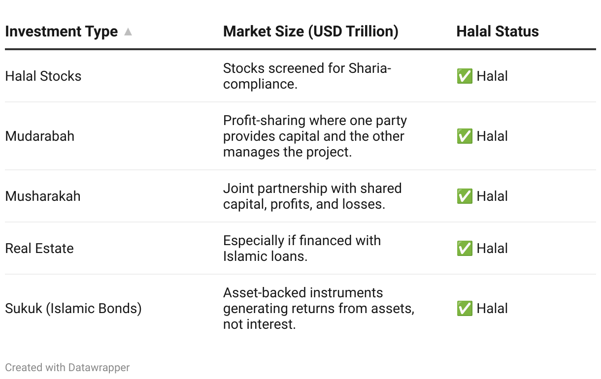Click the green checkmark in Sukuk row
This screenshot has height=379, width=601.
click(x=465, y=309)
